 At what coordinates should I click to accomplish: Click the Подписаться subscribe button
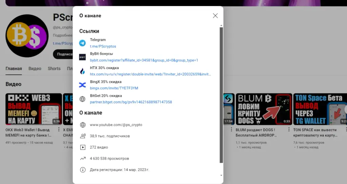point(63,54)
